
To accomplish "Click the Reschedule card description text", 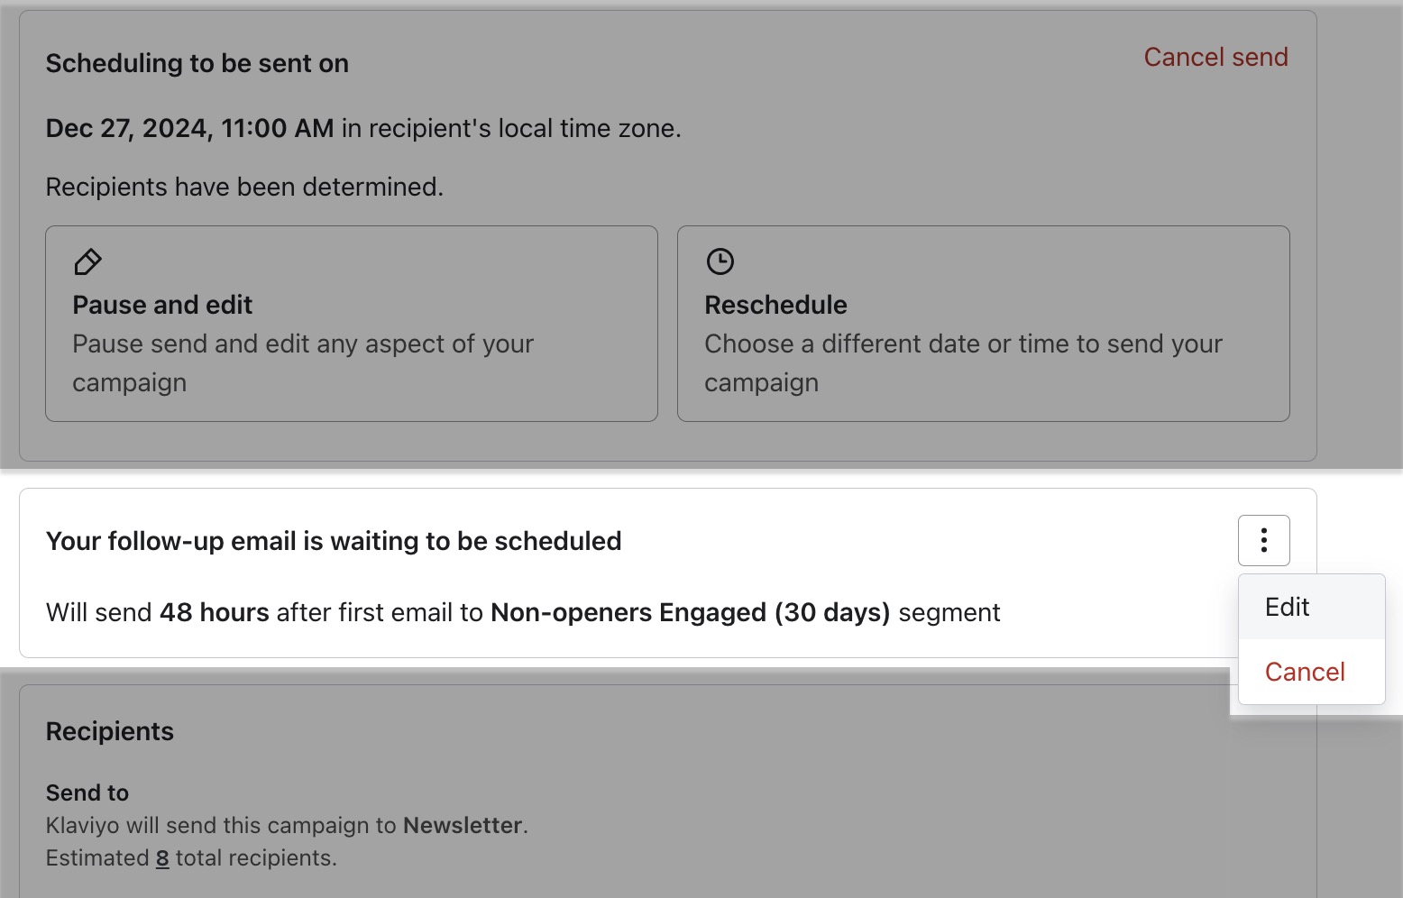I will (x=963, y=362).
